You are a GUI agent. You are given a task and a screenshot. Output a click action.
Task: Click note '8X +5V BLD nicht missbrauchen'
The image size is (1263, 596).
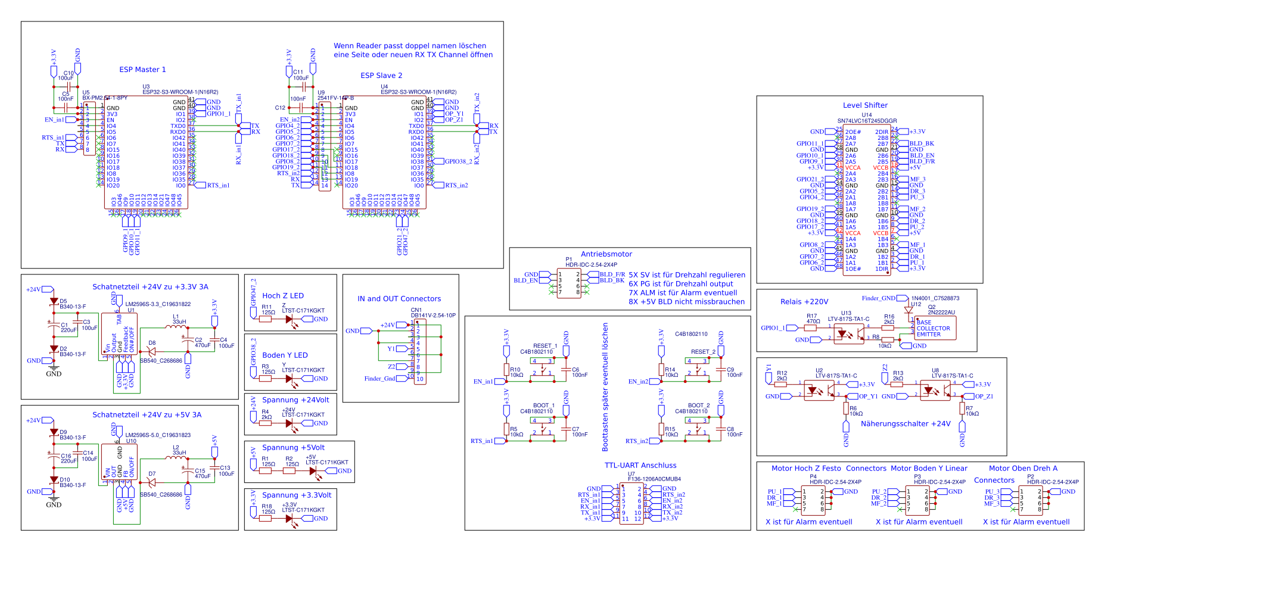coord(686,302)
